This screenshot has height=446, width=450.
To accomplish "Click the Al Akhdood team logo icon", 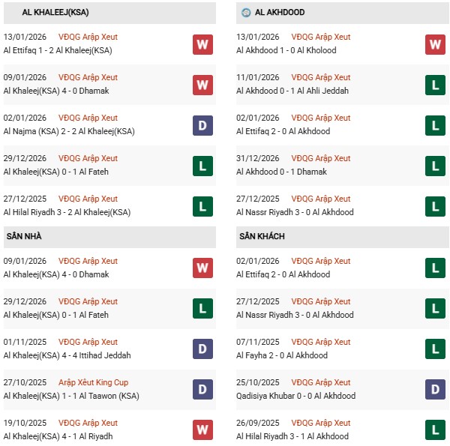I will (246, 13).
